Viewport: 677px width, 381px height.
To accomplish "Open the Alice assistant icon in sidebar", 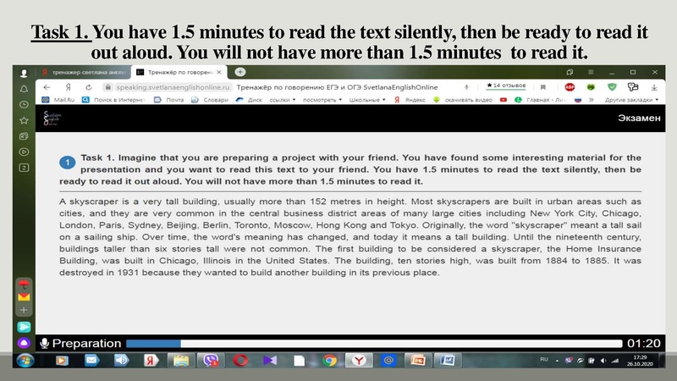I will 24,343.
